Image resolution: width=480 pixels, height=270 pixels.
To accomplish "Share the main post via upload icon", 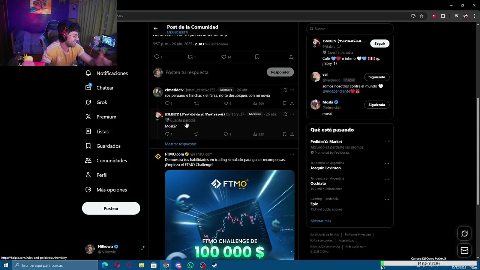I will click(291, 57).
